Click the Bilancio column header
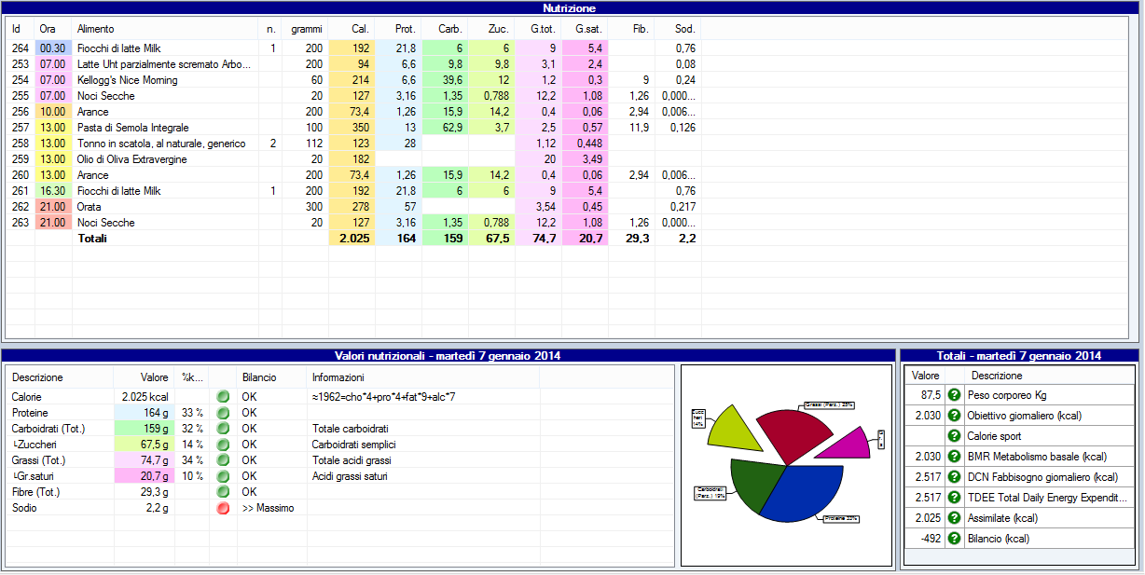 tap(259, 377)
